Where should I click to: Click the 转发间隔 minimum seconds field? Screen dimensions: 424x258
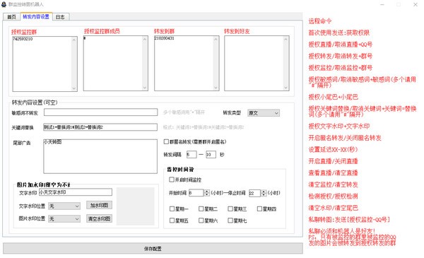coord(192,155)
